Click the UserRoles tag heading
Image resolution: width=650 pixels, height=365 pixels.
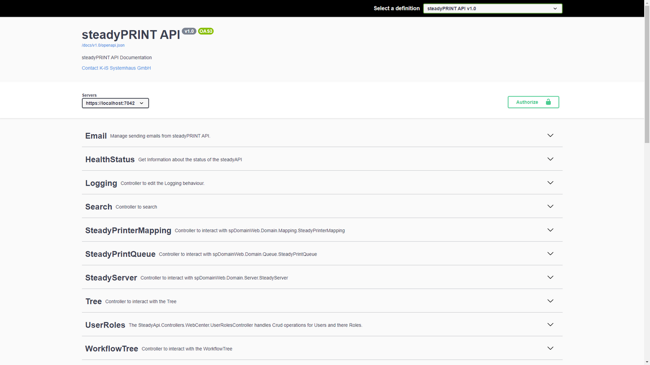(105, 325)
